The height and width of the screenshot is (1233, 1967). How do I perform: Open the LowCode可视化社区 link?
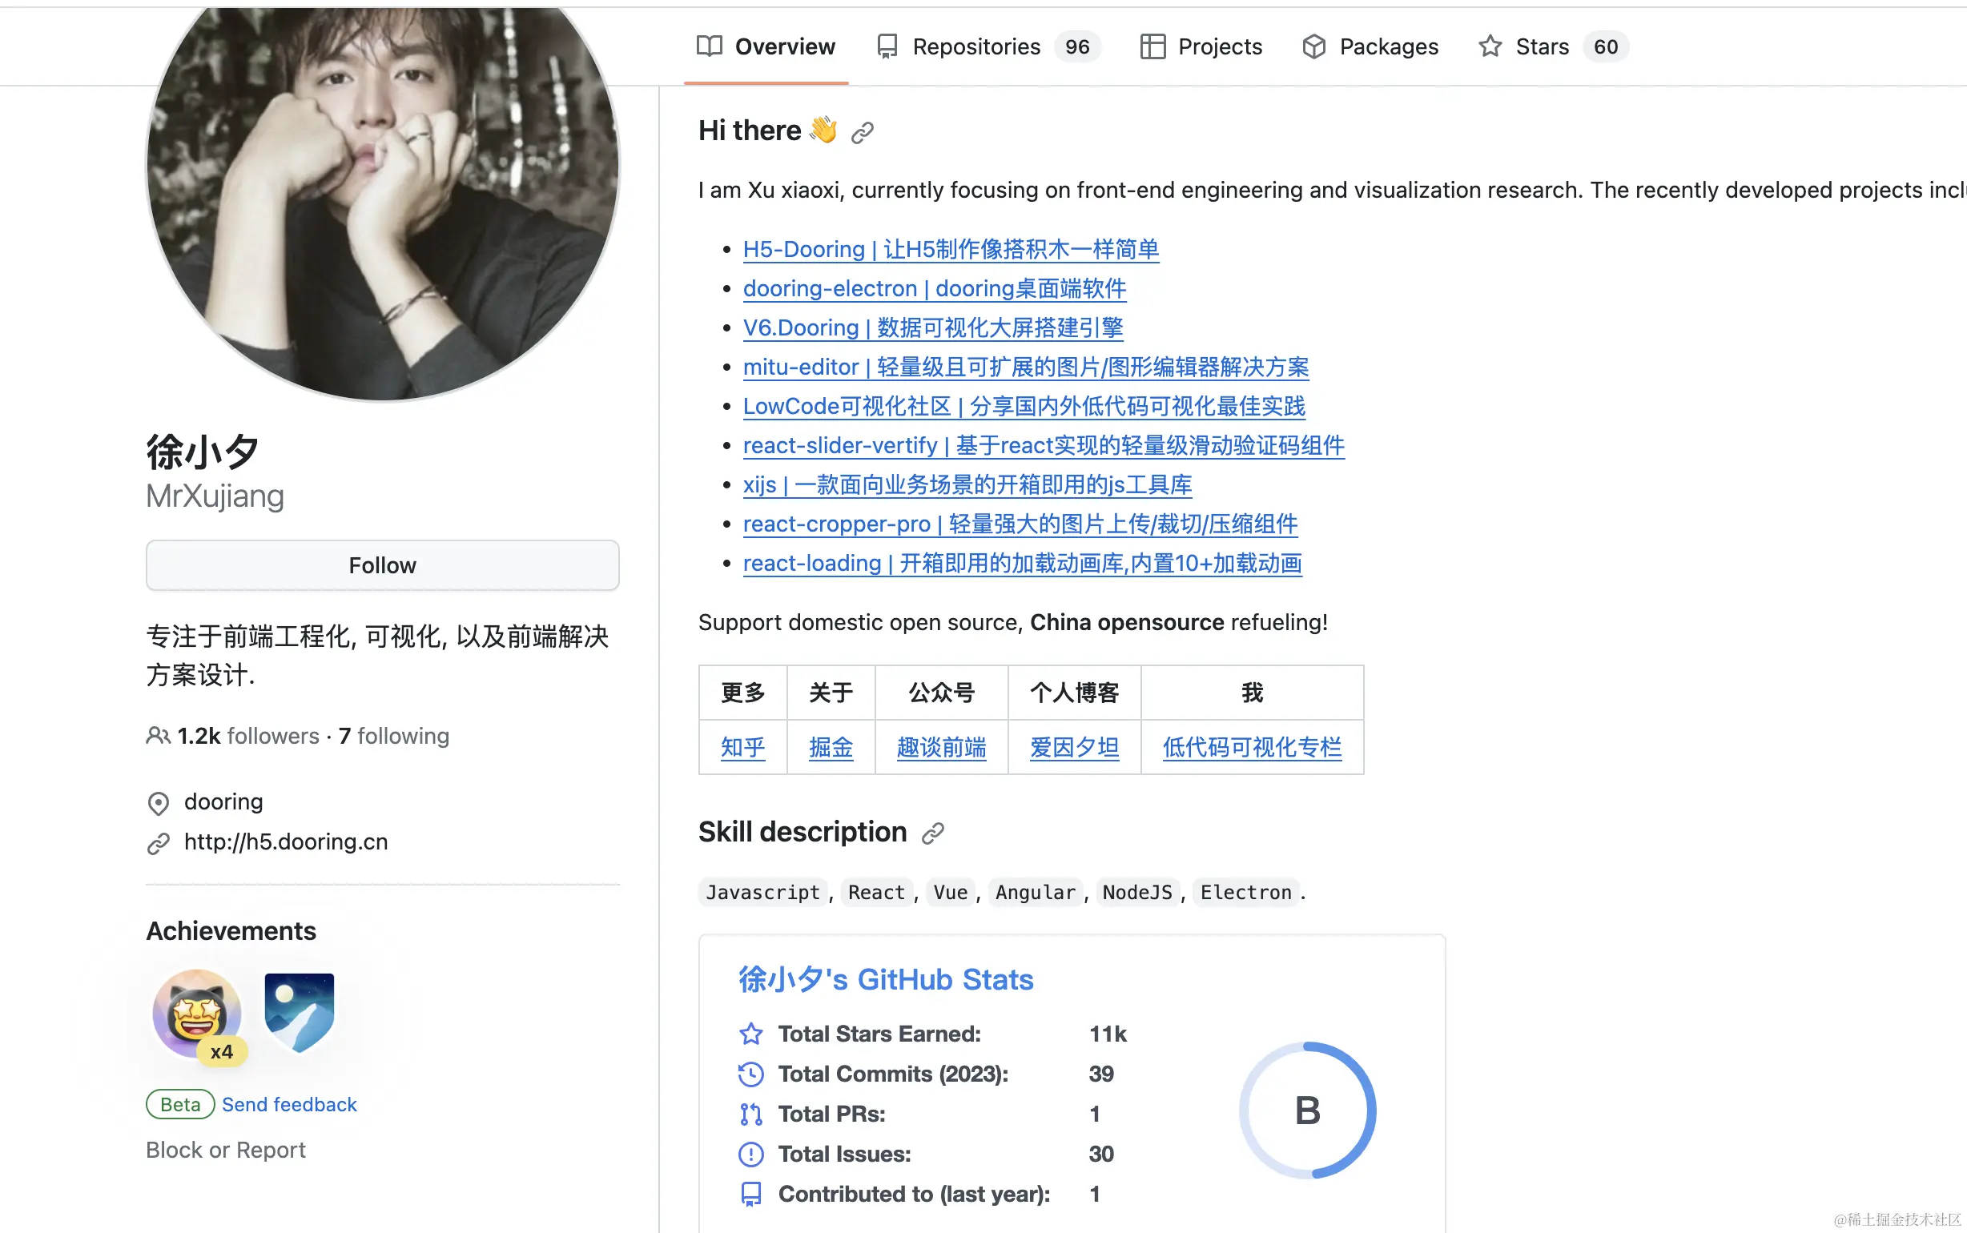1024,406
